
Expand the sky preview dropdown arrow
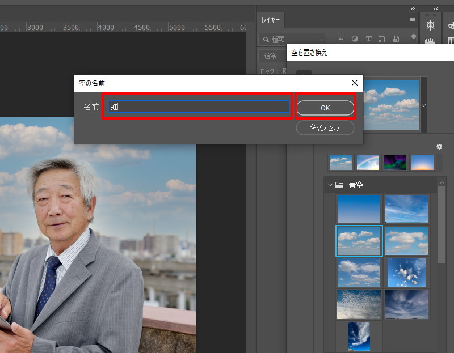(x=423, y=105)
